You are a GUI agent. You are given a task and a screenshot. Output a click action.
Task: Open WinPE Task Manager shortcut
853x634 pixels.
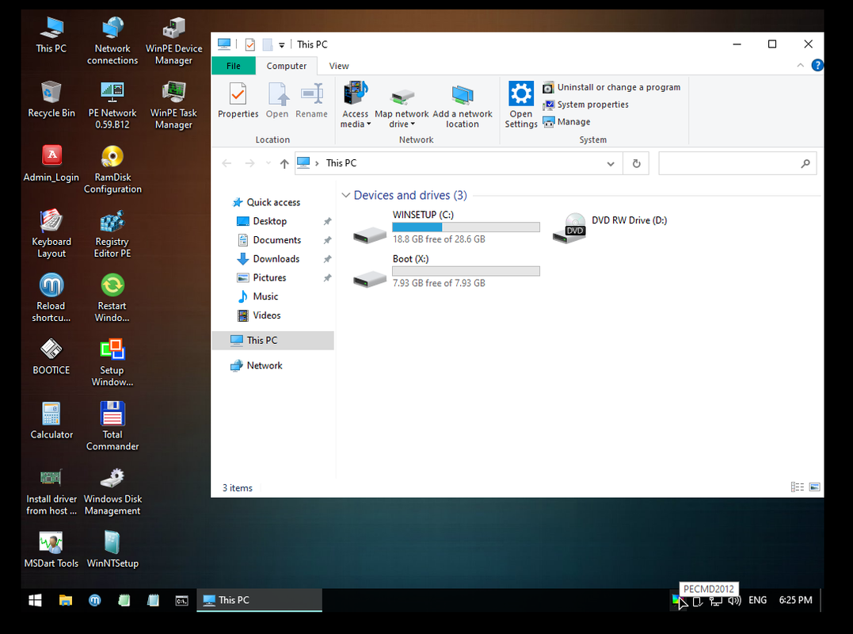(x=173, y=105)
